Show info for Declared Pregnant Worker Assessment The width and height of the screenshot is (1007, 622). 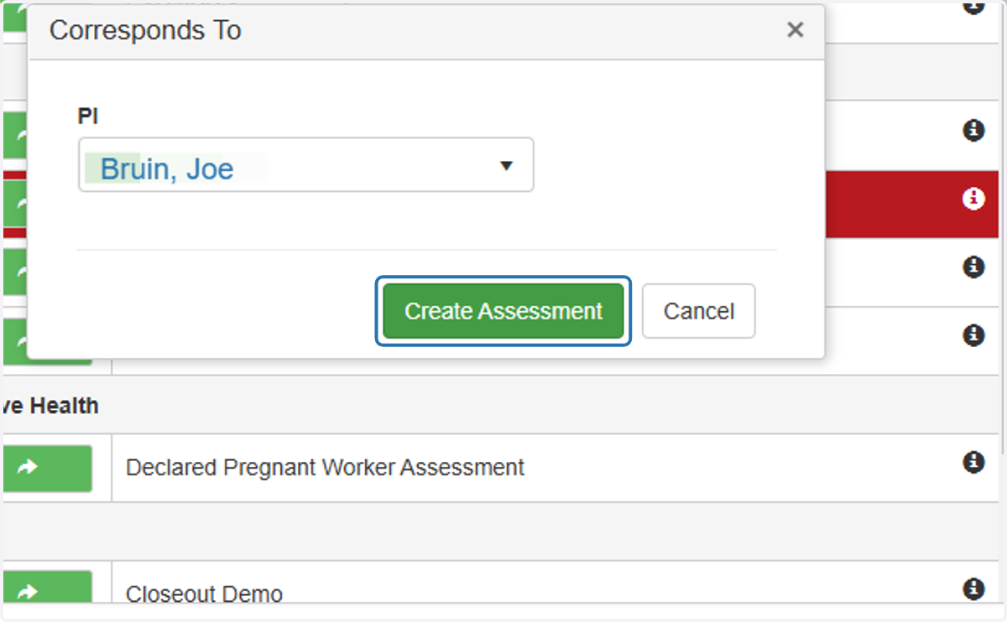click(973, 462)
